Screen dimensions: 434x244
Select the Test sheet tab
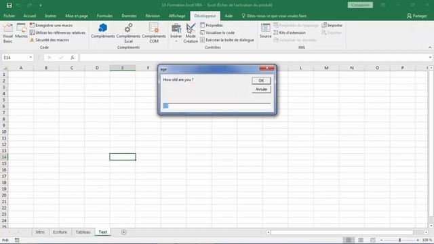102,232
